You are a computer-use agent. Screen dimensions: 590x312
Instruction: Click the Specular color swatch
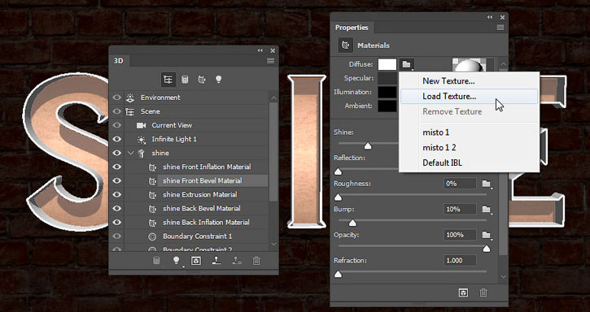point(387,78)
